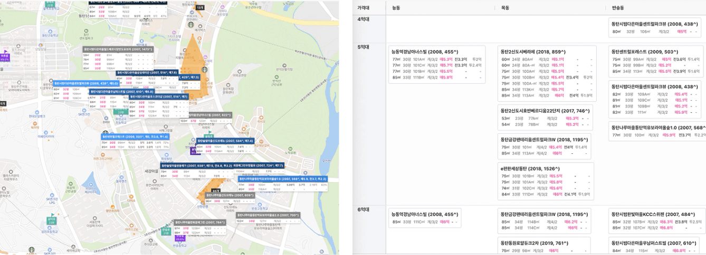The height and width of the screenshot is (255, 706).
Task: Click the 테라스156 marker
Action: point(131,225)
